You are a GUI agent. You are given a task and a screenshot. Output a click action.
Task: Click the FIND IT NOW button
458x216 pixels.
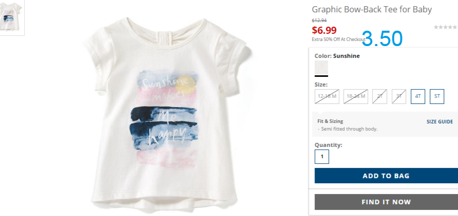(386, 202)
